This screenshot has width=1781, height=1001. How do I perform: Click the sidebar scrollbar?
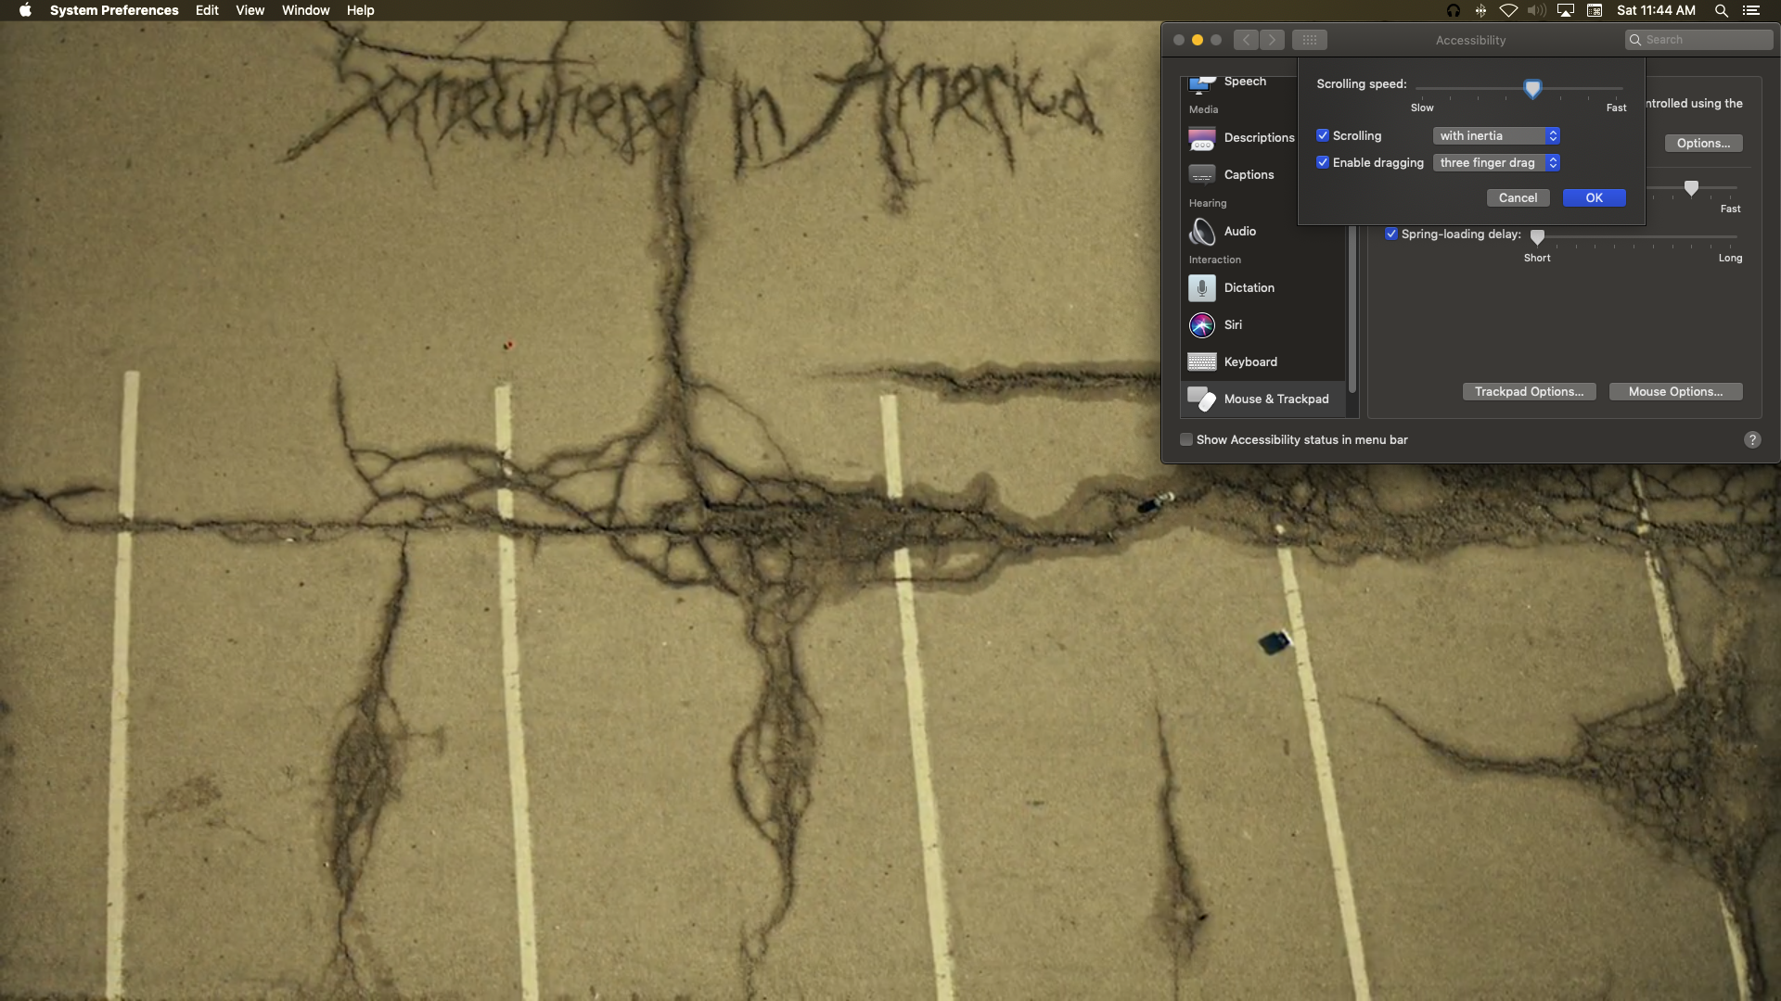1352,310
